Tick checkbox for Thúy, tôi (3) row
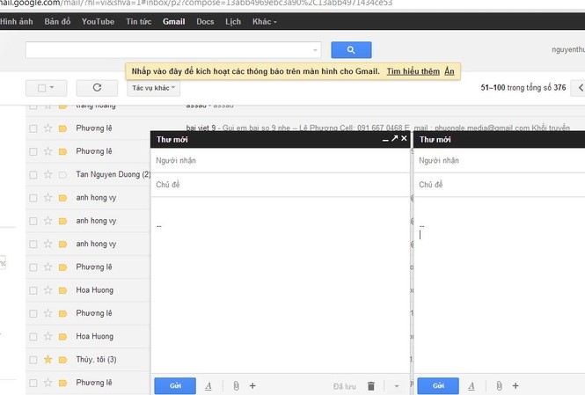The height and width of the screenshot is (395, 585). tap(33, 360)
